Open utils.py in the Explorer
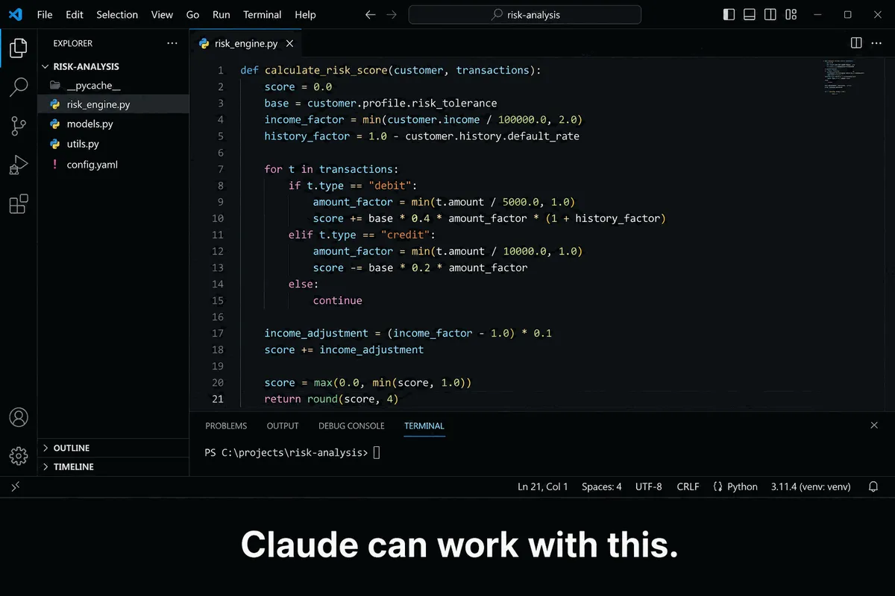The height and width of the screenshot is (596, 895). click(x=113, y=144)
